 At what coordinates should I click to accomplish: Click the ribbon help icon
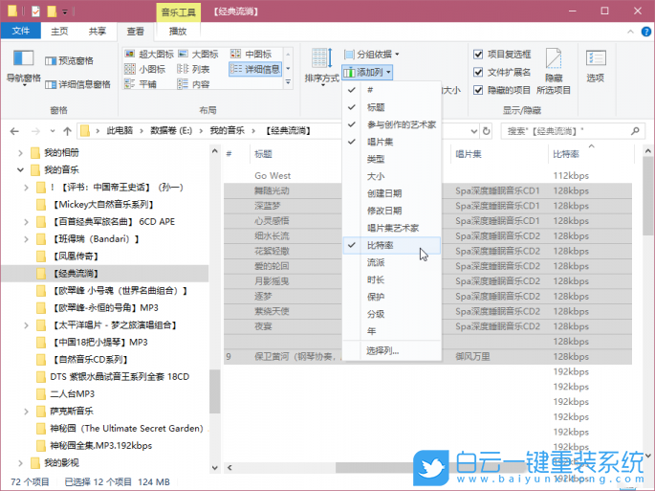click(x=645, y=32)
